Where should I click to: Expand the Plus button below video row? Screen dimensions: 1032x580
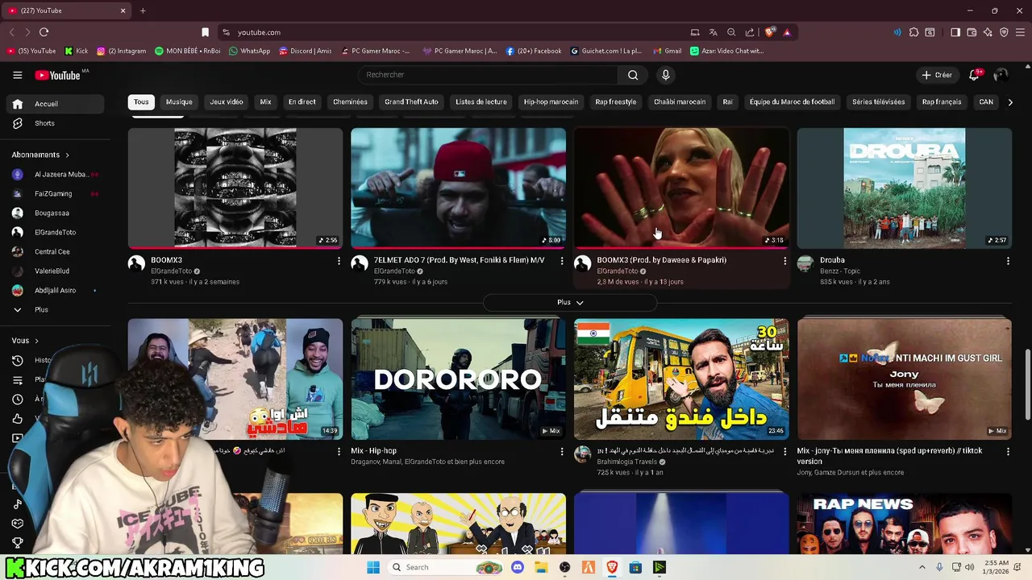[x=570, y=302]
